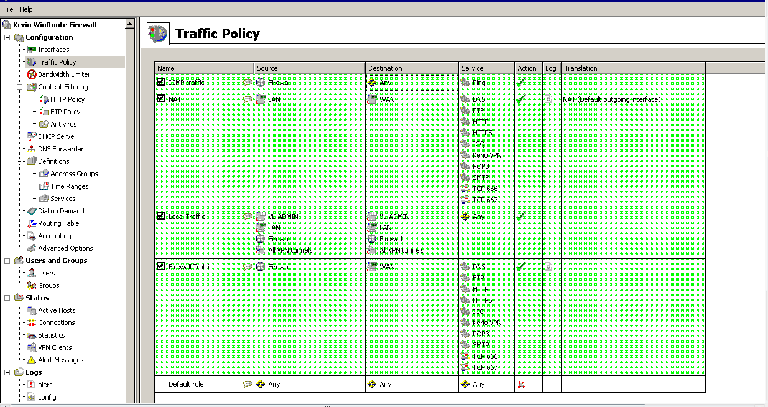Click the Log icon in Firewall Traffic rule
Image resolution: width=768 pixels, height=407 pixels.
coord(548,267)
